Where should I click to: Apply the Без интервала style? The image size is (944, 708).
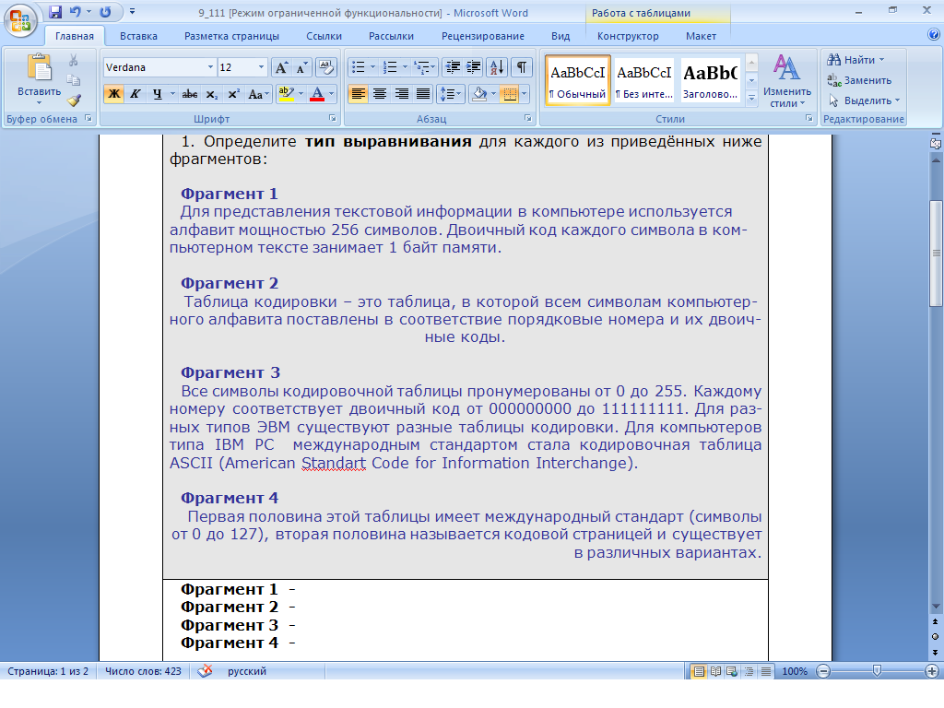tap(643, 80)
